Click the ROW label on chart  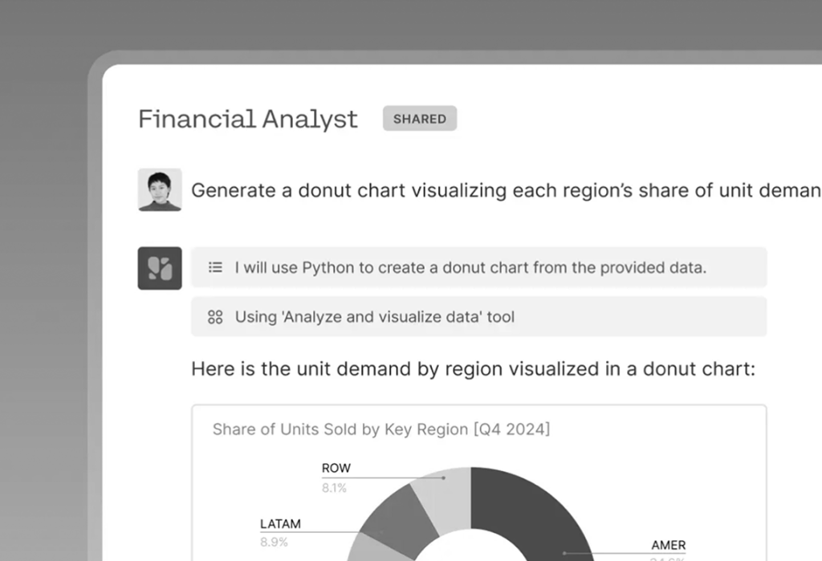point(336,468)
